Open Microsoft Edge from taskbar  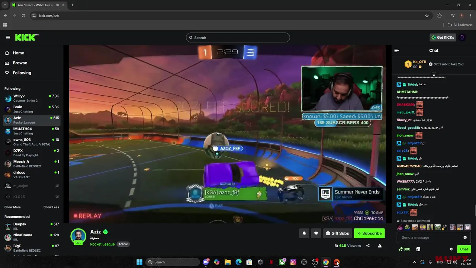tap(238, 262)
